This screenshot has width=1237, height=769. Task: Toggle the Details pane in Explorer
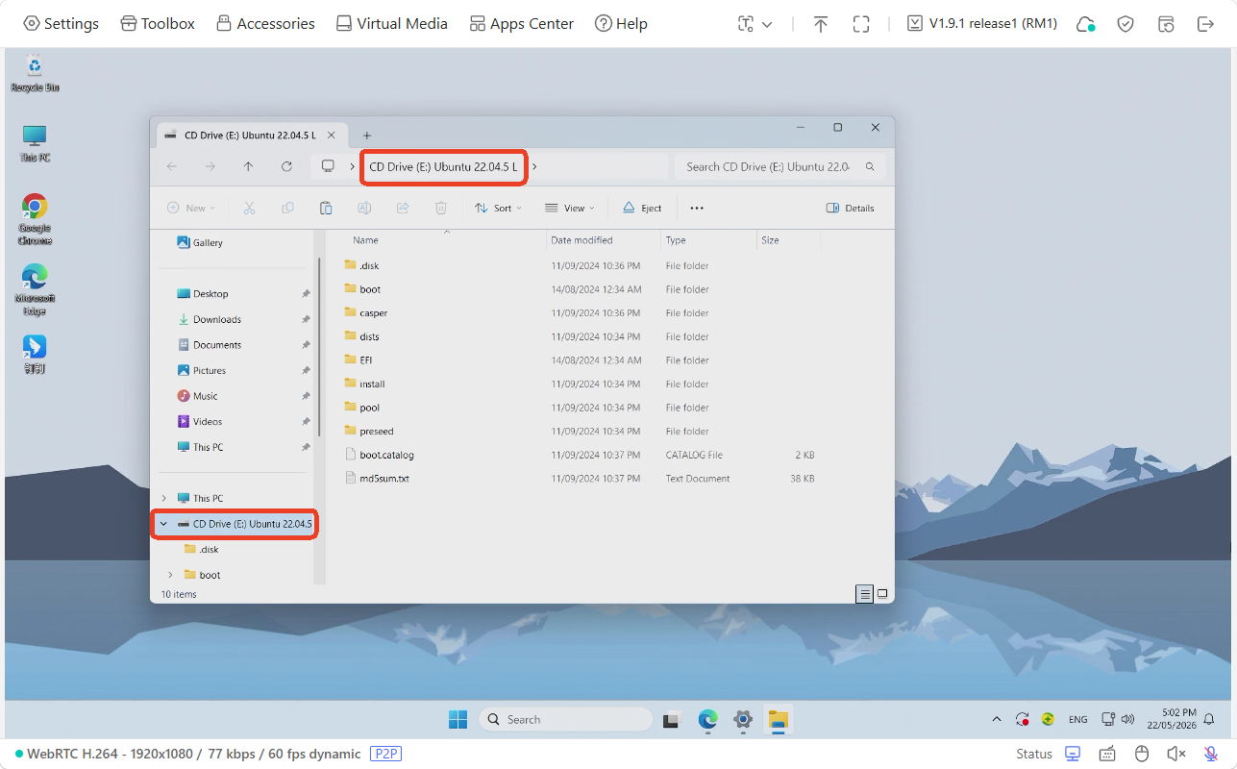point(851,208)
